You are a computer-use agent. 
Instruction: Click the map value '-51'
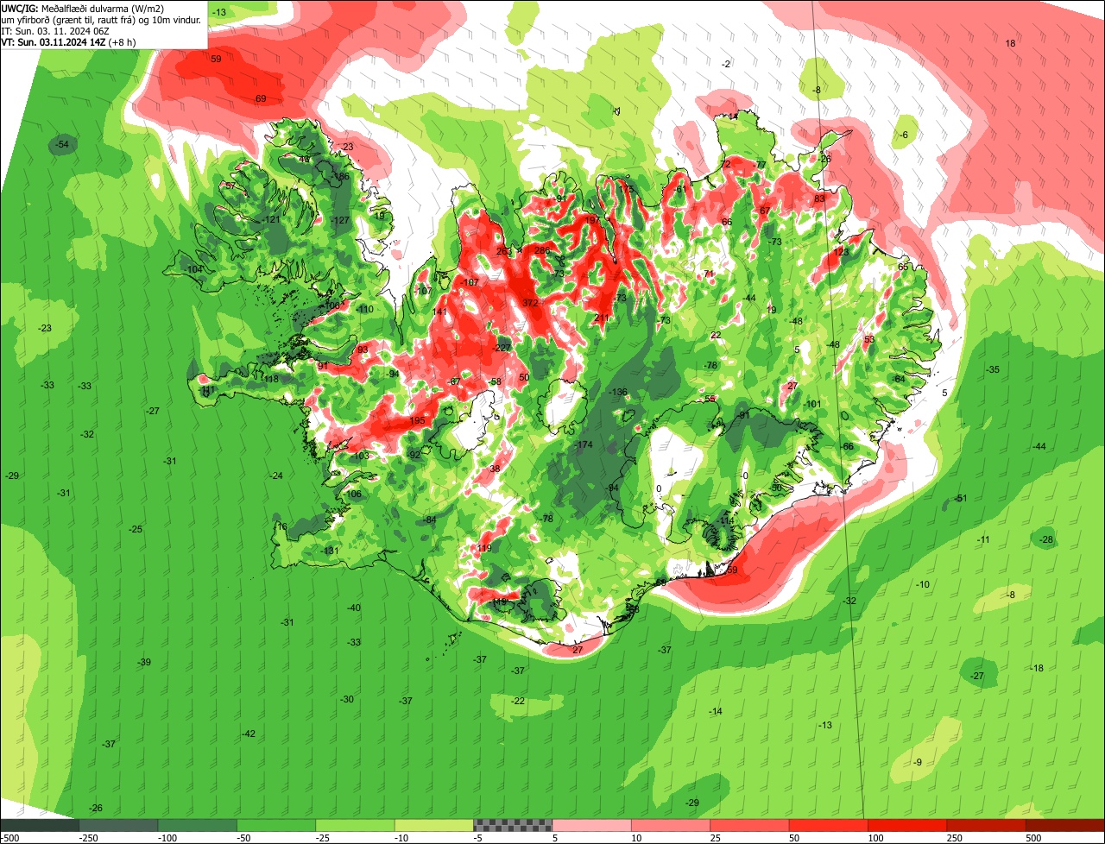(x=961, y=499)
